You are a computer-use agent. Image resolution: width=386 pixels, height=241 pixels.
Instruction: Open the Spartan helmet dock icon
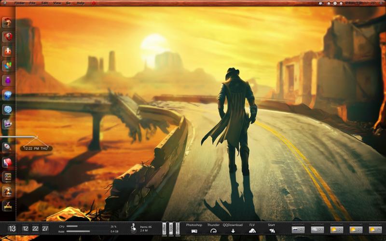tap(8, 22)
